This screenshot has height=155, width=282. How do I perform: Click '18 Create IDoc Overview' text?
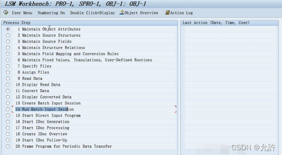pos(41,134)
